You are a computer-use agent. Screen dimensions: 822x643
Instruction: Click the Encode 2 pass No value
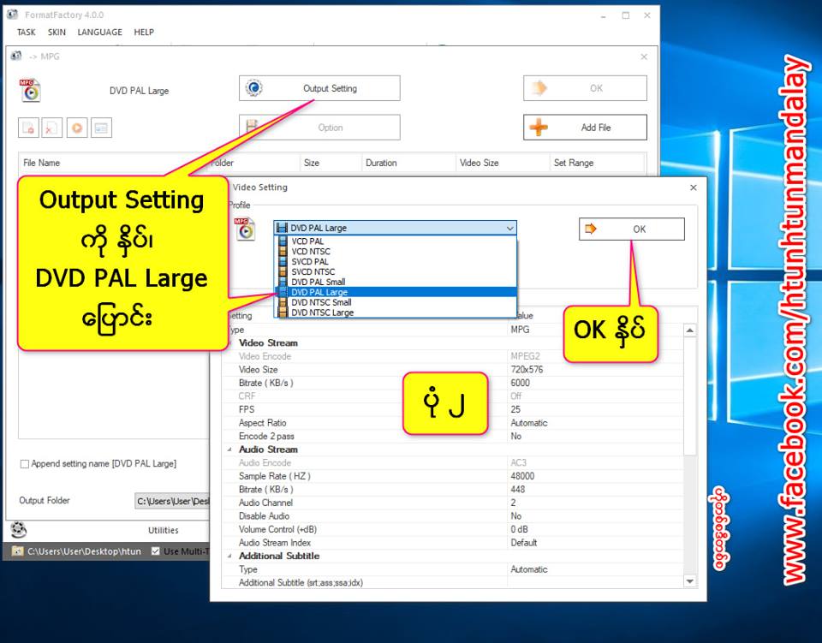(x=515, y=437)
